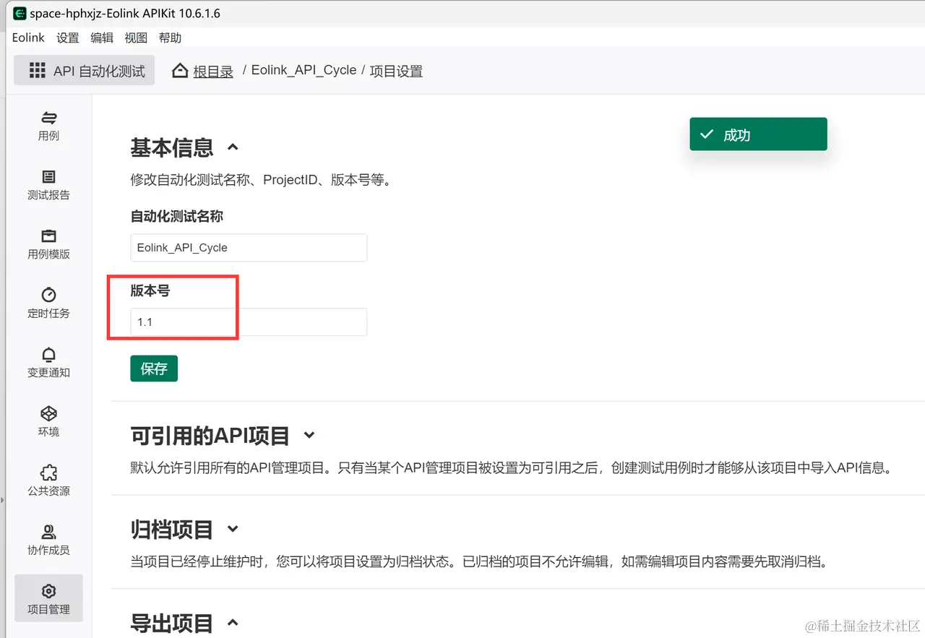The height and width of the screenshot is (638, 925).
Task: Click the 保存 button
Action: (154, 368)
